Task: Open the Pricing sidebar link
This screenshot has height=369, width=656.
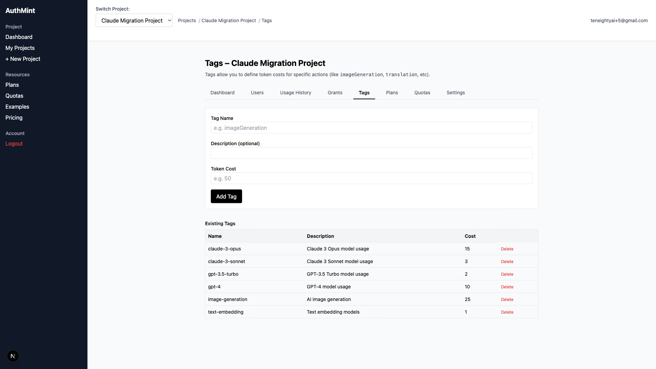Action: coord(14,118)
